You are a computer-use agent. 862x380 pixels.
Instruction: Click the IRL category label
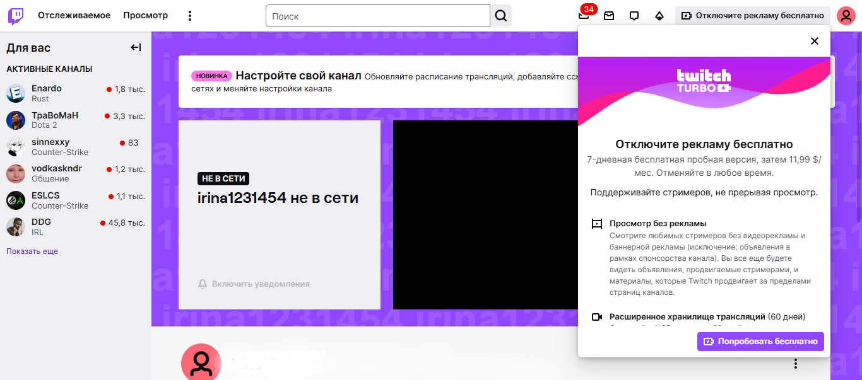click(37, 233)
